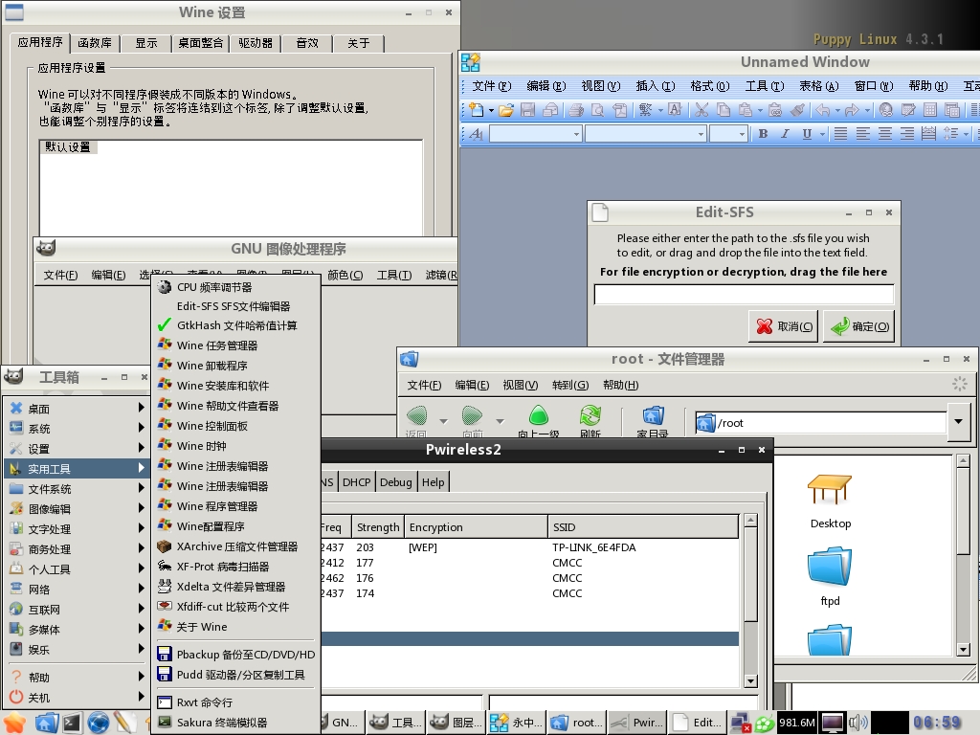The height and width of the screenshot is (735, 980).
Task: Expand the /root path dropdown in file manager
Action: coord(958,422)
